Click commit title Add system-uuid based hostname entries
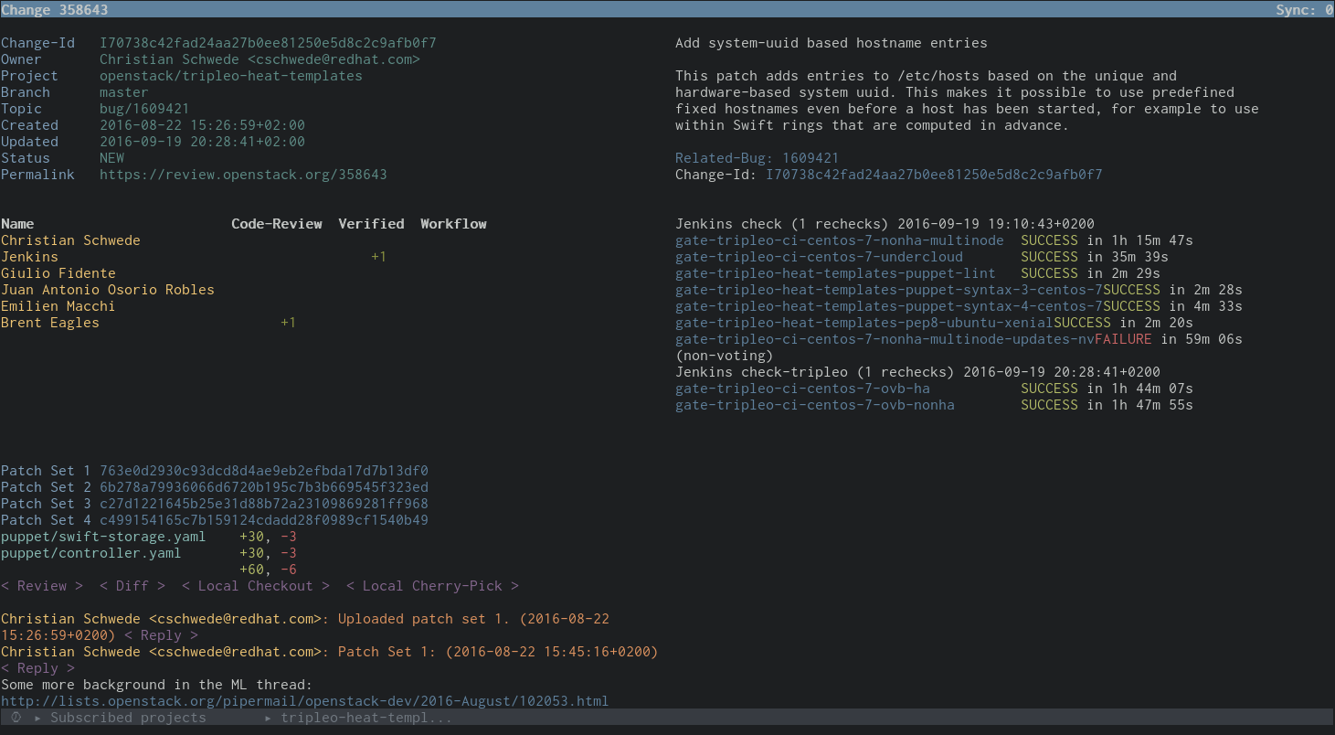The height and width of the screenshot is (735, 1335). (x=832, y=43)
